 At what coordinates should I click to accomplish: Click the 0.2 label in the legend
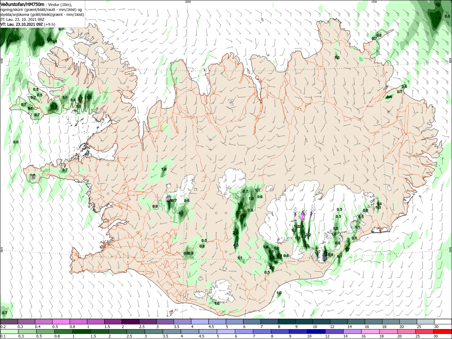(3, 327)
